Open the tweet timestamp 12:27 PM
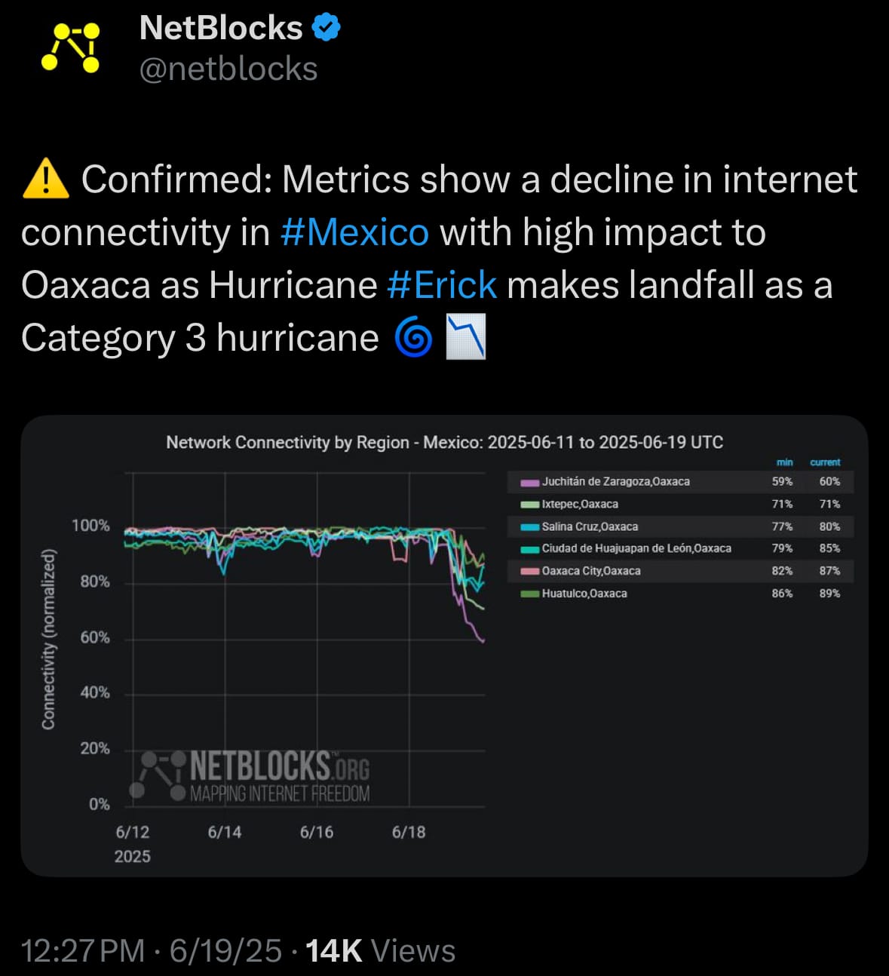889x976 pixels. click(x=83, y=951)
